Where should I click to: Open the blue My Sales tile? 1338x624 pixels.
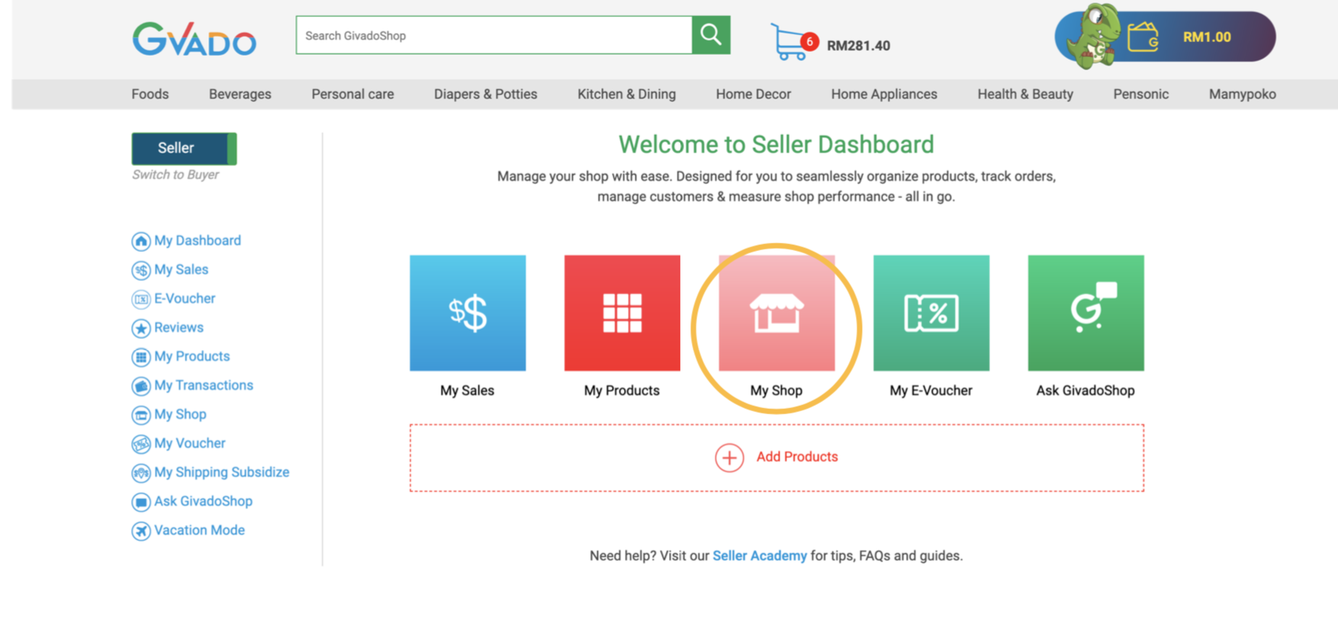click(x=468, y=313)
